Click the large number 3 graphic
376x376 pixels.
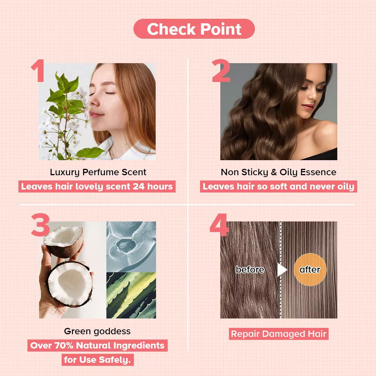(40, 225)
